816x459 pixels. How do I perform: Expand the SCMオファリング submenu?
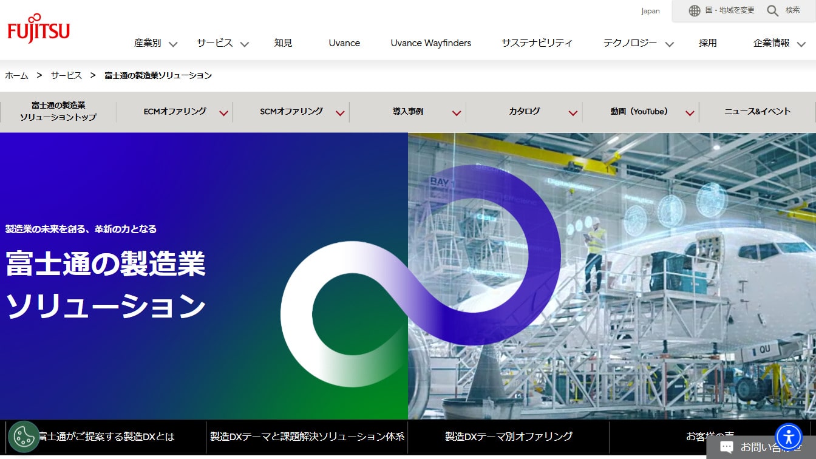tap(340, 113)
